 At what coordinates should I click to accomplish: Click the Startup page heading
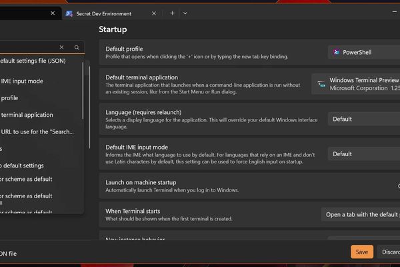(x=113, y=29)
